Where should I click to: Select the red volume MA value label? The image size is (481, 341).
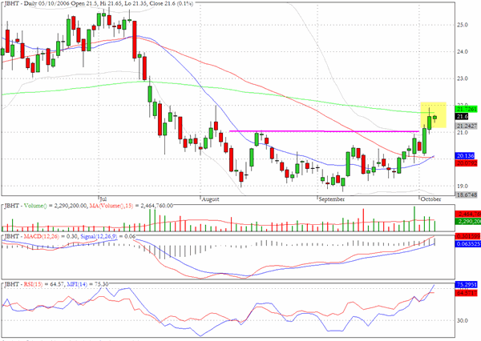(x=468, y=214)
